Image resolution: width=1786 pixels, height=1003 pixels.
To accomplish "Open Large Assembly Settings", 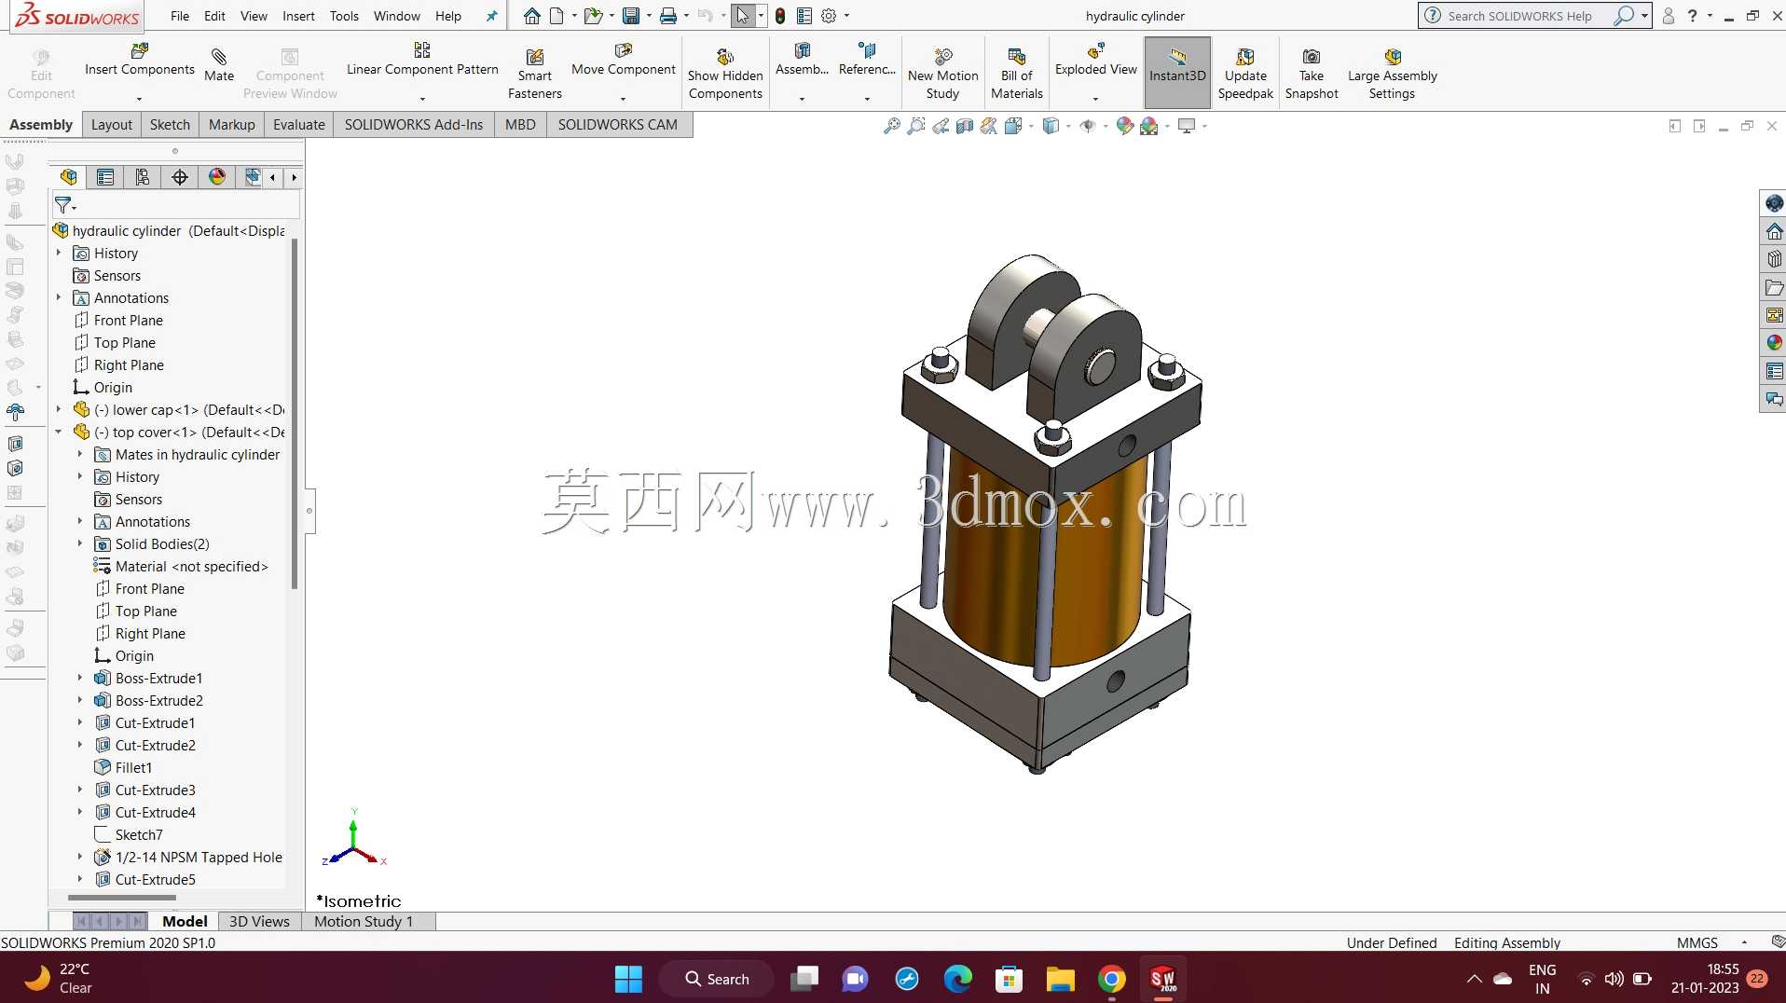I will pyautogui.click(x=1392, y=74).
